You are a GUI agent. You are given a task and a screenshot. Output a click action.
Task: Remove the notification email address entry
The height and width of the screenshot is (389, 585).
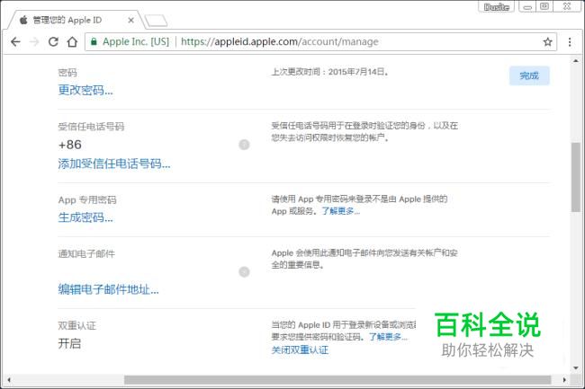click(x=244, y=271)
